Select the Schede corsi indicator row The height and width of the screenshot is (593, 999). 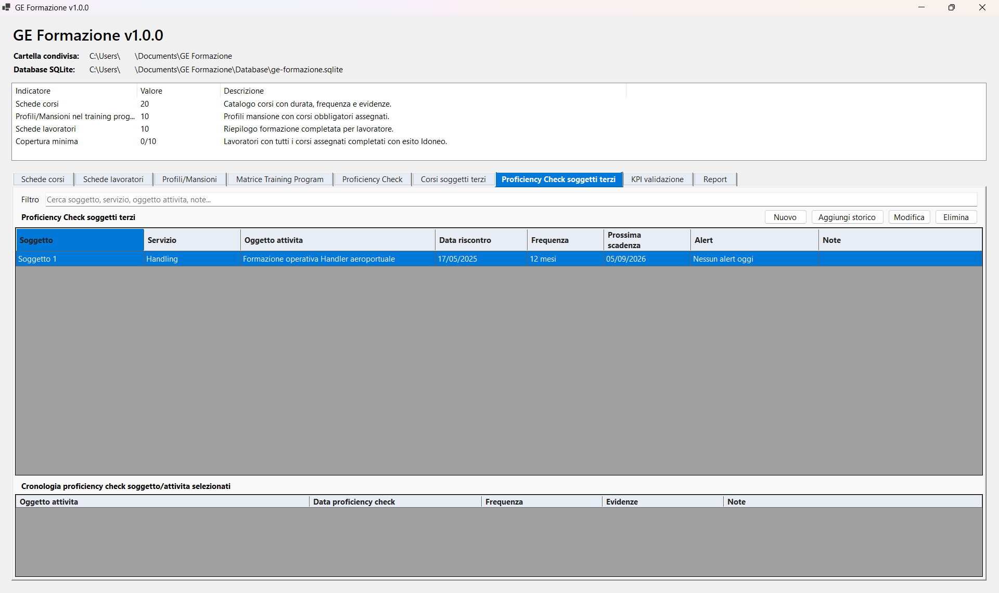click(320, 104)
